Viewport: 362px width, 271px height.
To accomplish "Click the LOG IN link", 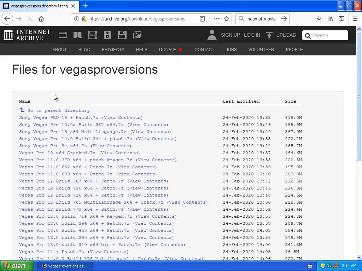I will point(252,35).
